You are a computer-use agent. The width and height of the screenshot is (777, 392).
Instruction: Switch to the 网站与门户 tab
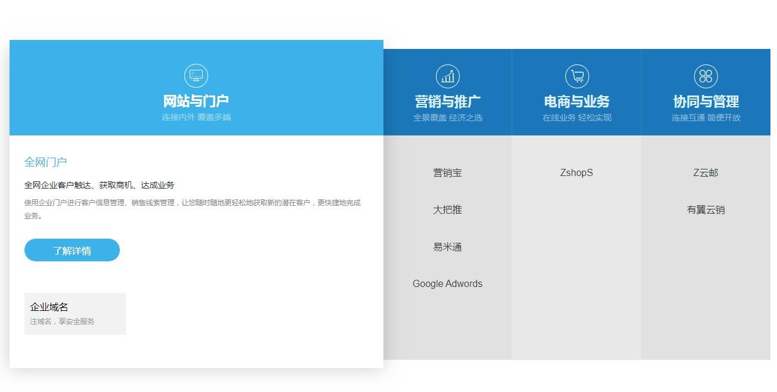tap(196, 101)
